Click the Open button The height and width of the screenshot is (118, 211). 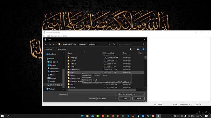pyautogui.click(x=125, y=99)
